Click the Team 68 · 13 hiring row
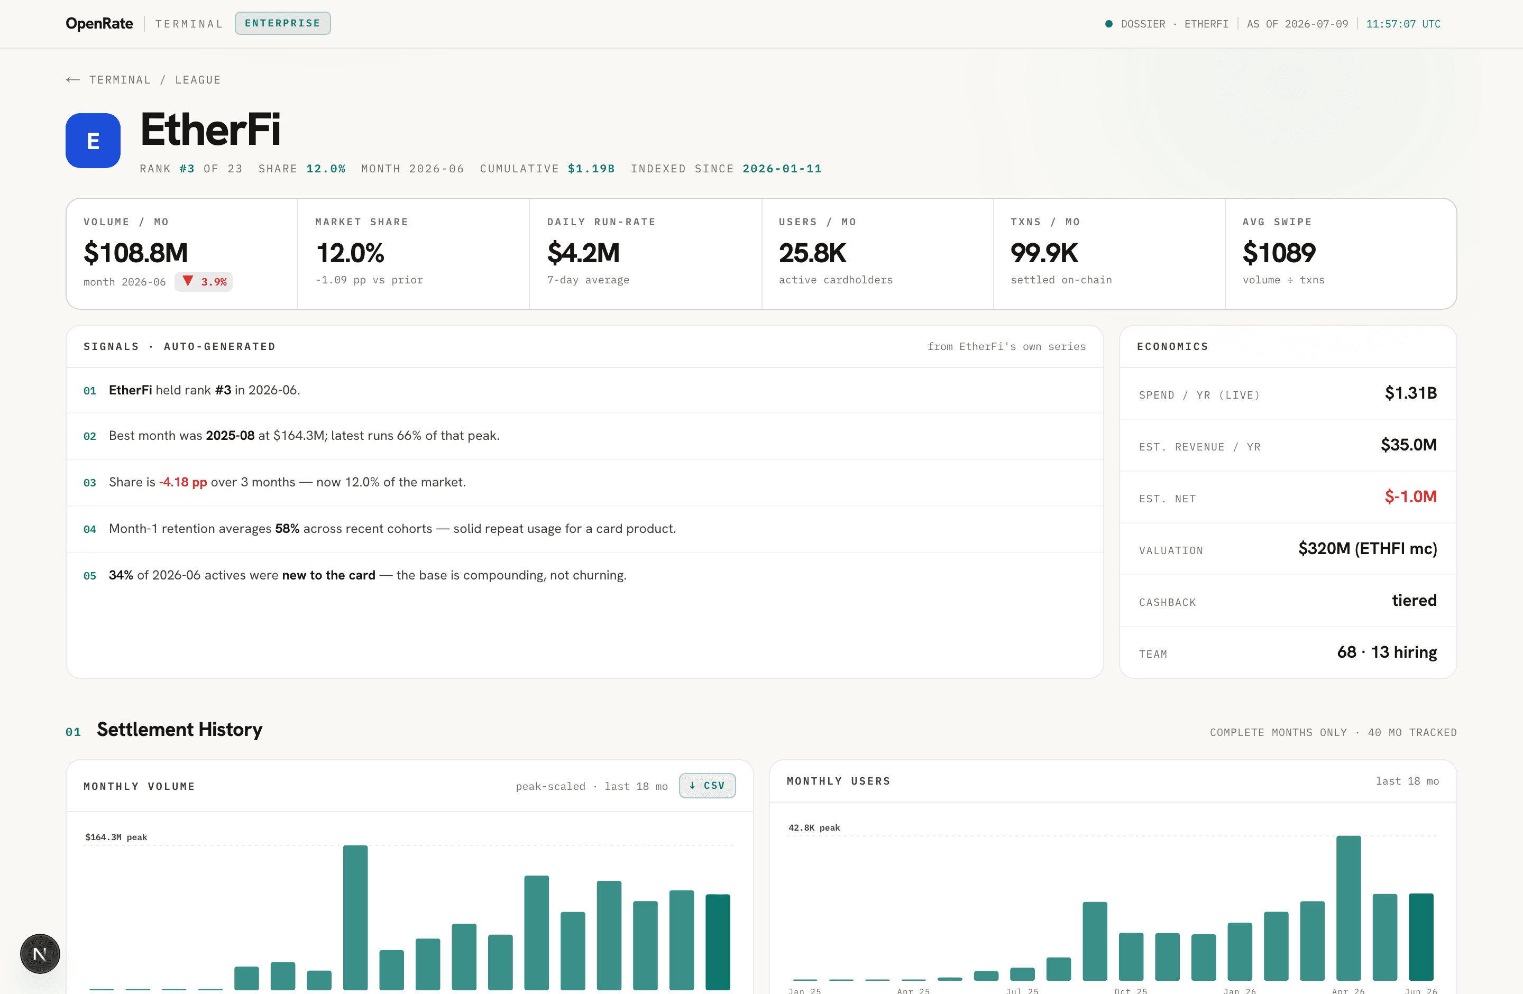 [x=1288, y=652]
